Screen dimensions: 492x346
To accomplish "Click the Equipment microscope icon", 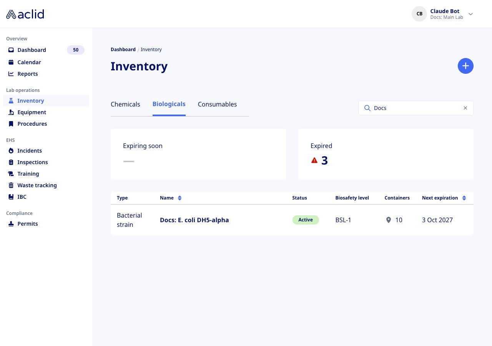I will pyautogui.click(x=11, y=112).
